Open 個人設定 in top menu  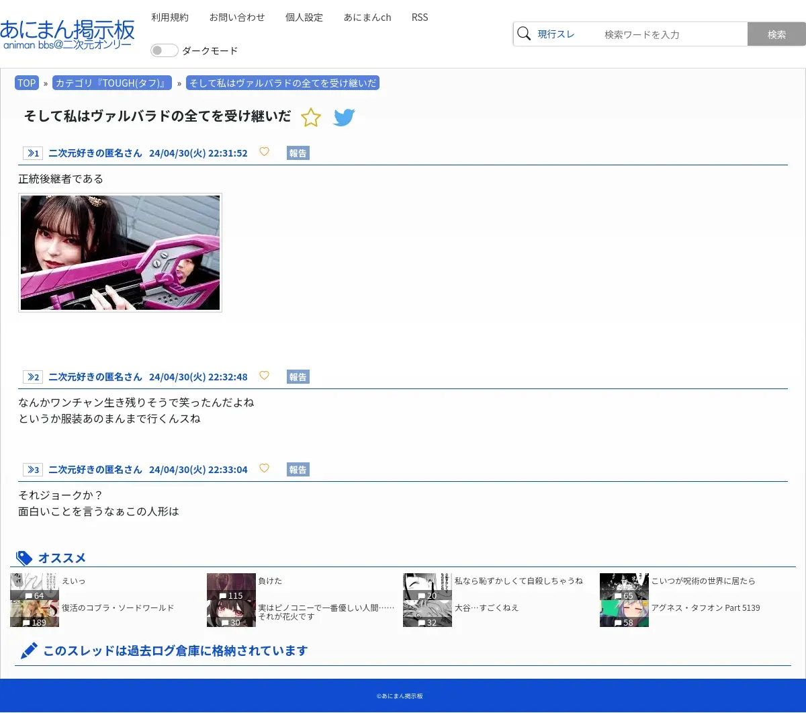[304, 17]
